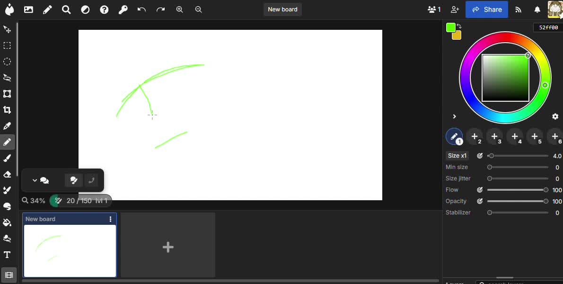Select the move selection tool

7,29
